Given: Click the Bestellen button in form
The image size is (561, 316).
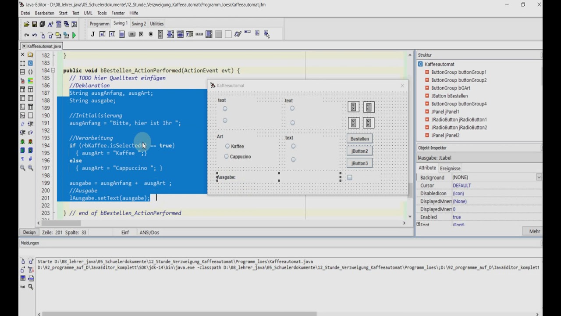Looking at the screenshot, I should pyautogui.click(x=359, y=139).
